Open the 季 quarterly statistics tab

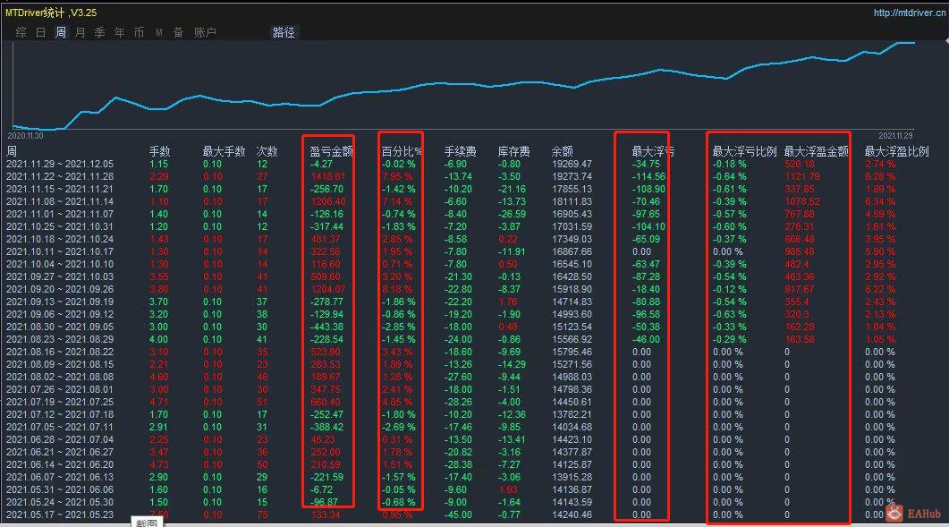[x=100, y=33]
